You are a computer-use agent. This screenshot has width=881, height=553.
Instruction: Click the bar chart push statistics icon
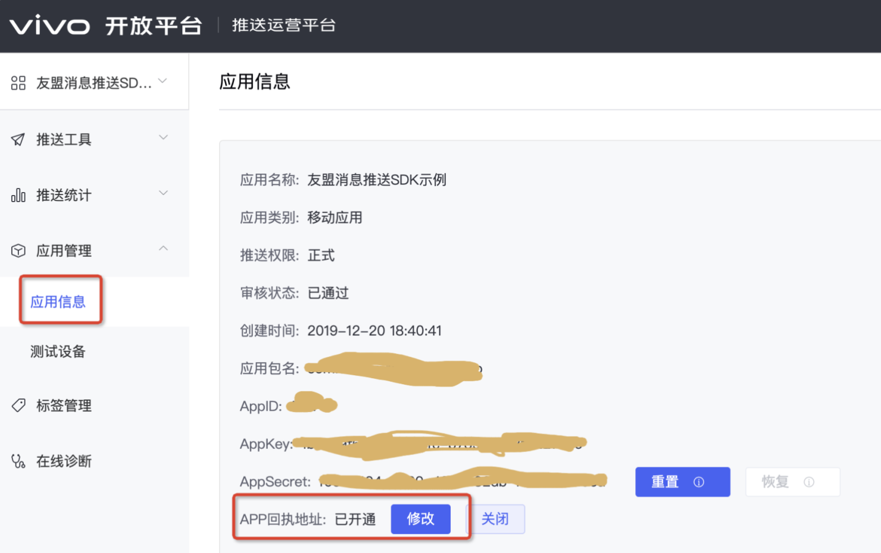[18, 195]
